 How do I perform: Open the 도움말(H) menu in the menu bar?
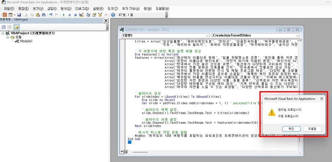[162, 9]
